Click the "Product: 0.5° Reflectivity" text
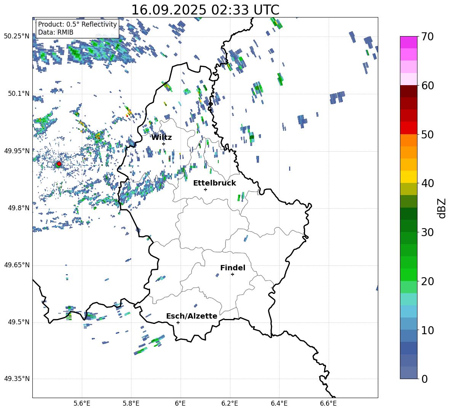Viewport: 451px width, 411px height. point(77,24)
